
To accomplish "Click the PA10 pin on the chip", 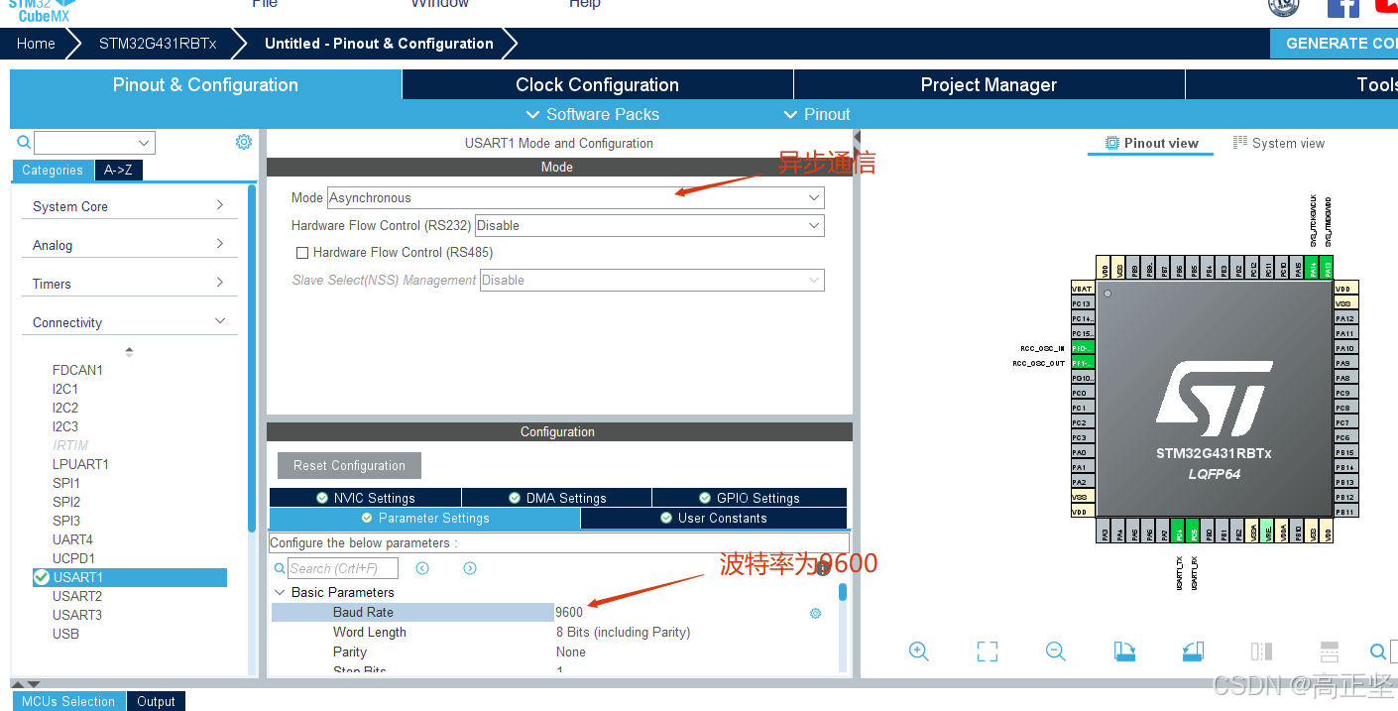I will pyautogui.click(x=1345, y=348).
